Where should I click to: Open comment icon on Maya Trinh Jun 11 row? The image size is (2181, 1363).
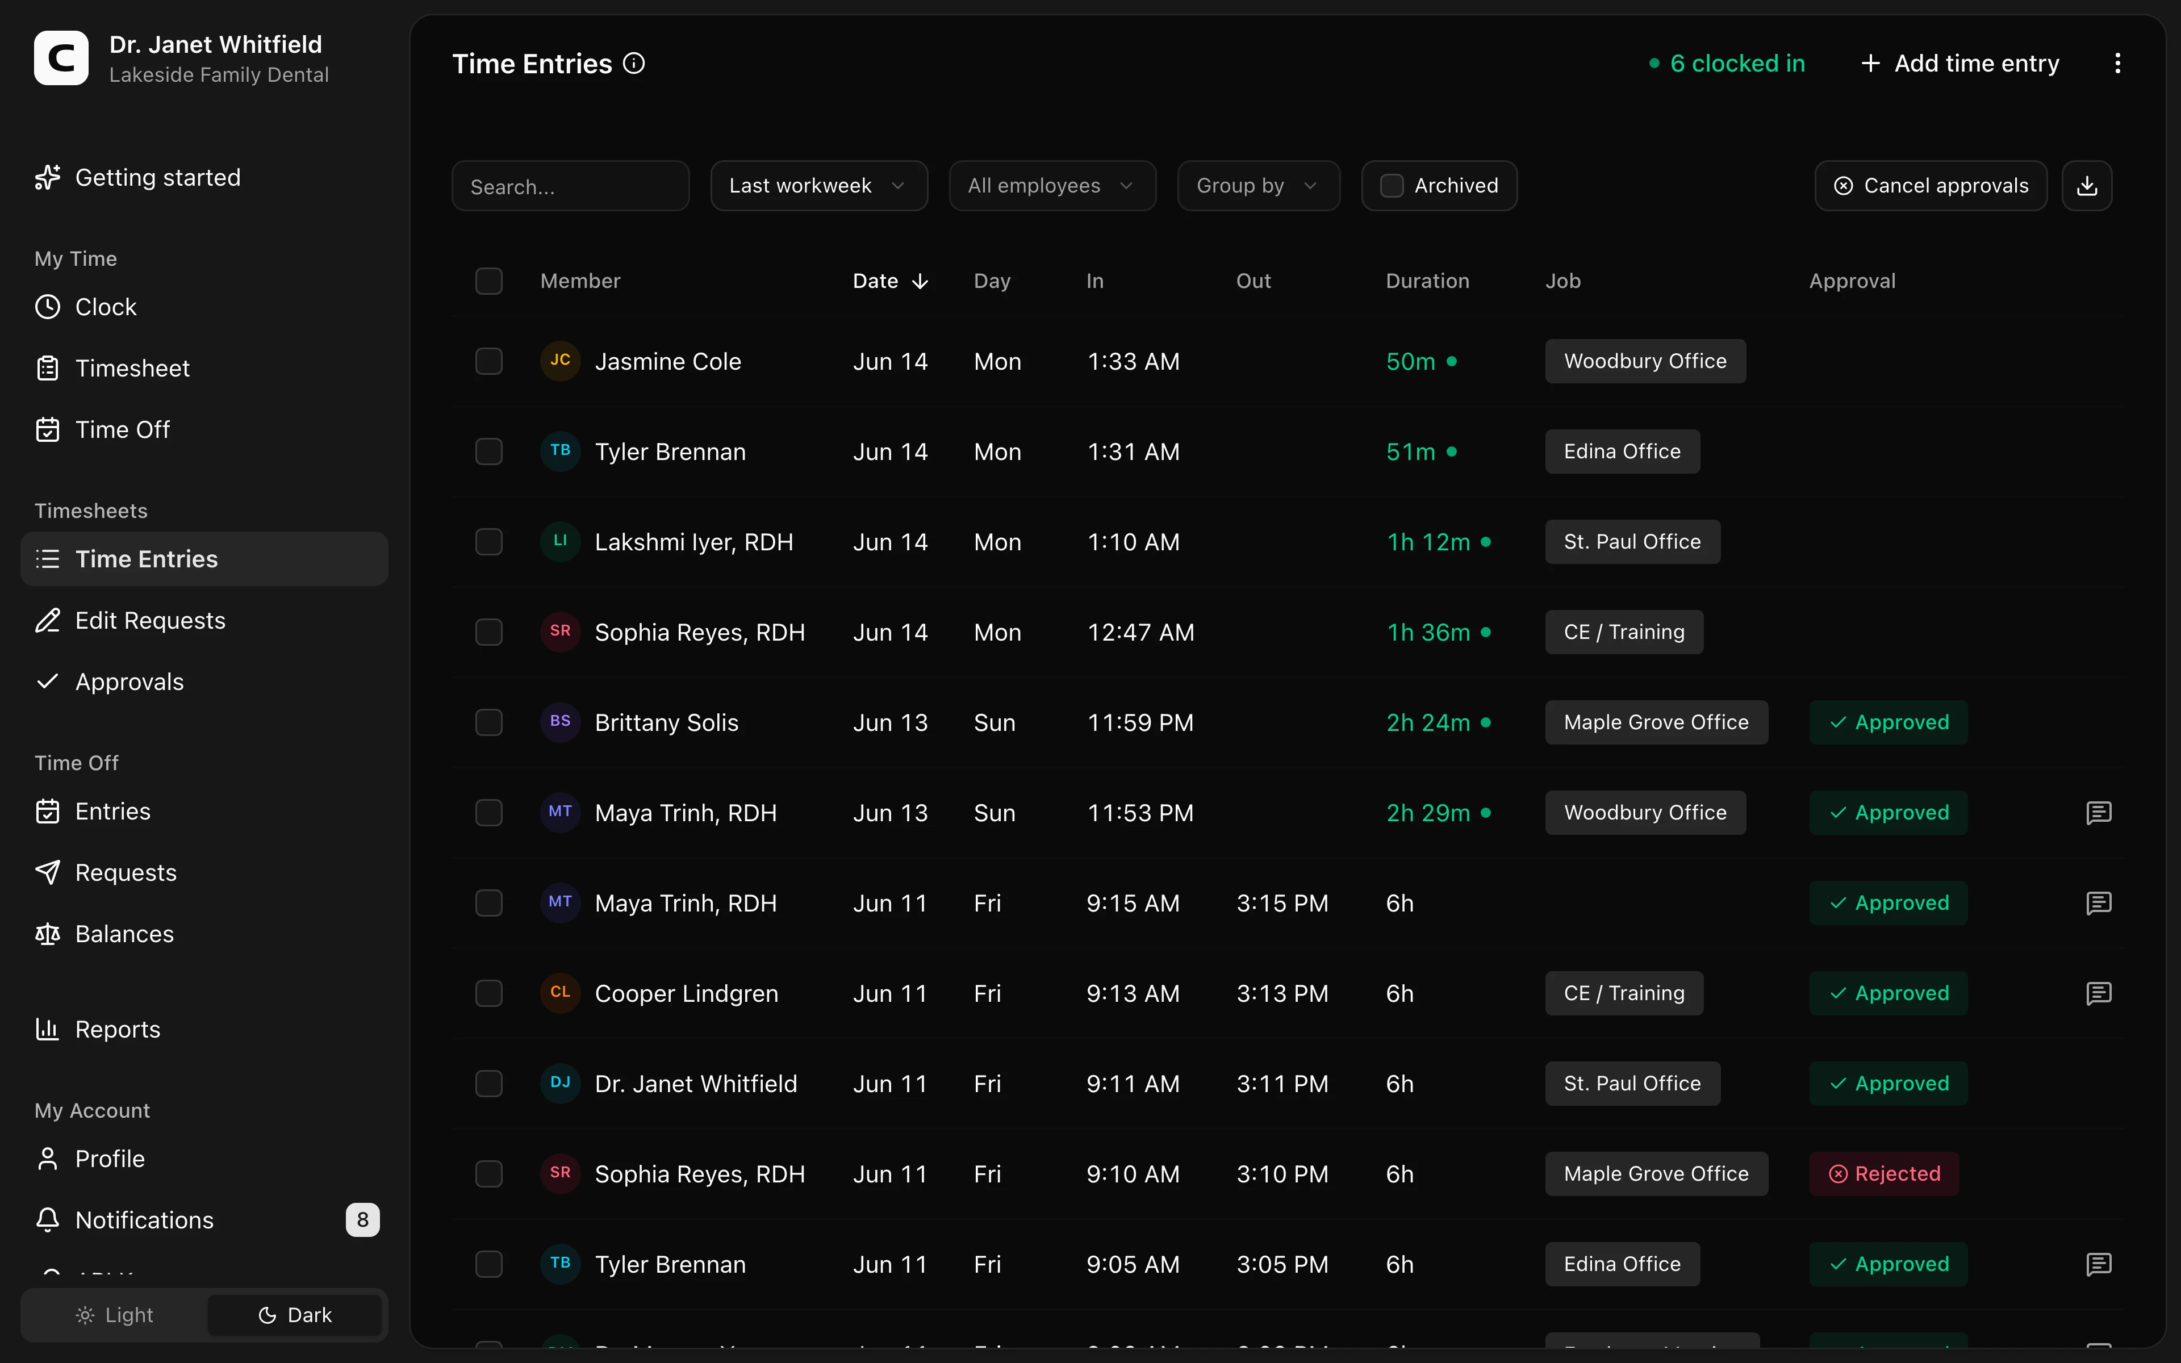point(2099,903)
